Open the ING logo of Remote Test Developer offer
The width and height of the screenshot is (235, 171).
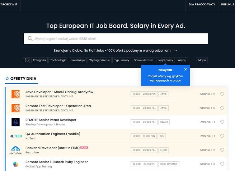15,108
